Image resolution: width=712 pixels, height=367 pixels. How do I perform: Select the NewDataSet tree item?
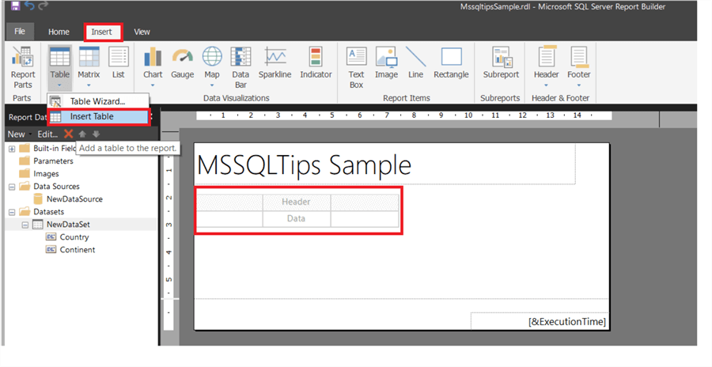68,225
